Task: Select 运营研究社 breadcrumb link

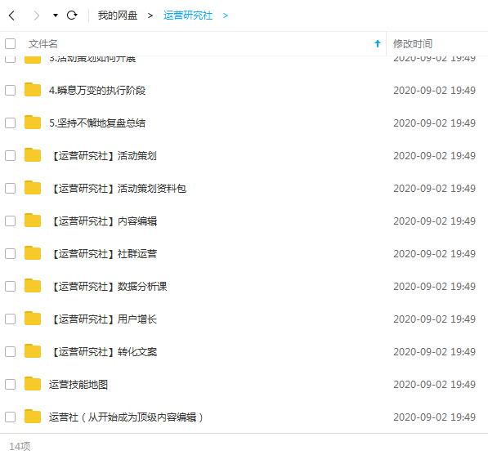Action: tap(188, 16)
